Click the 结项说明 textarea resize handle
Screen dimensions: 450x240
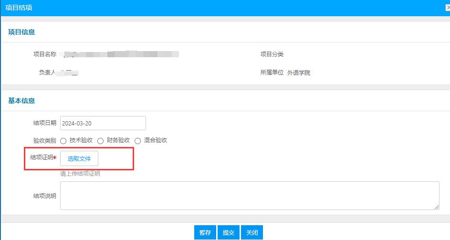pyautogui.click(x=437, y=207)
